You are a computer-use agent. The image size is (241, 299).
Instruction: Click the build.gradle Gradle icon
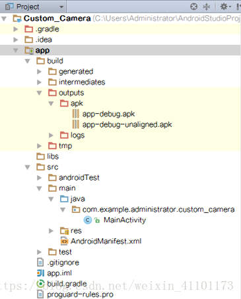(x=40, y=284)
